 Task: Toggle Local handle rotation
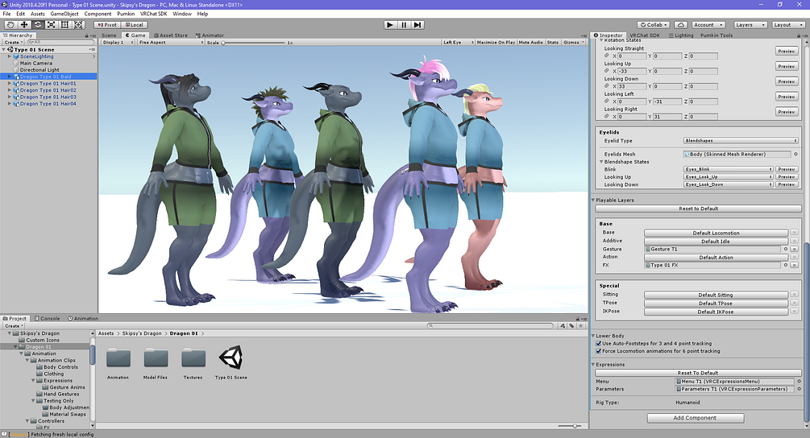coord(135,25)
